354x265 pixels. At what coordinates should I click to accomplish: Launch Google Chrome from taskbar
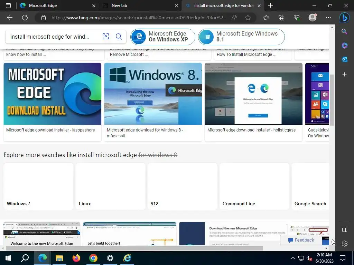(93, 258)
